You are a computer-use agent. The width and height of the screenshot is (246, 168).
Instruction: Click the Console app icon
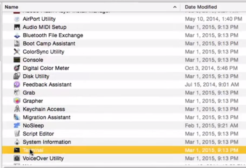tap(17, 60)
